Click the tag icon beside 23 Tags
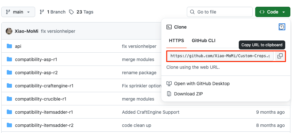The width and height of the screenshot is (292, 133). pos(71,12)
